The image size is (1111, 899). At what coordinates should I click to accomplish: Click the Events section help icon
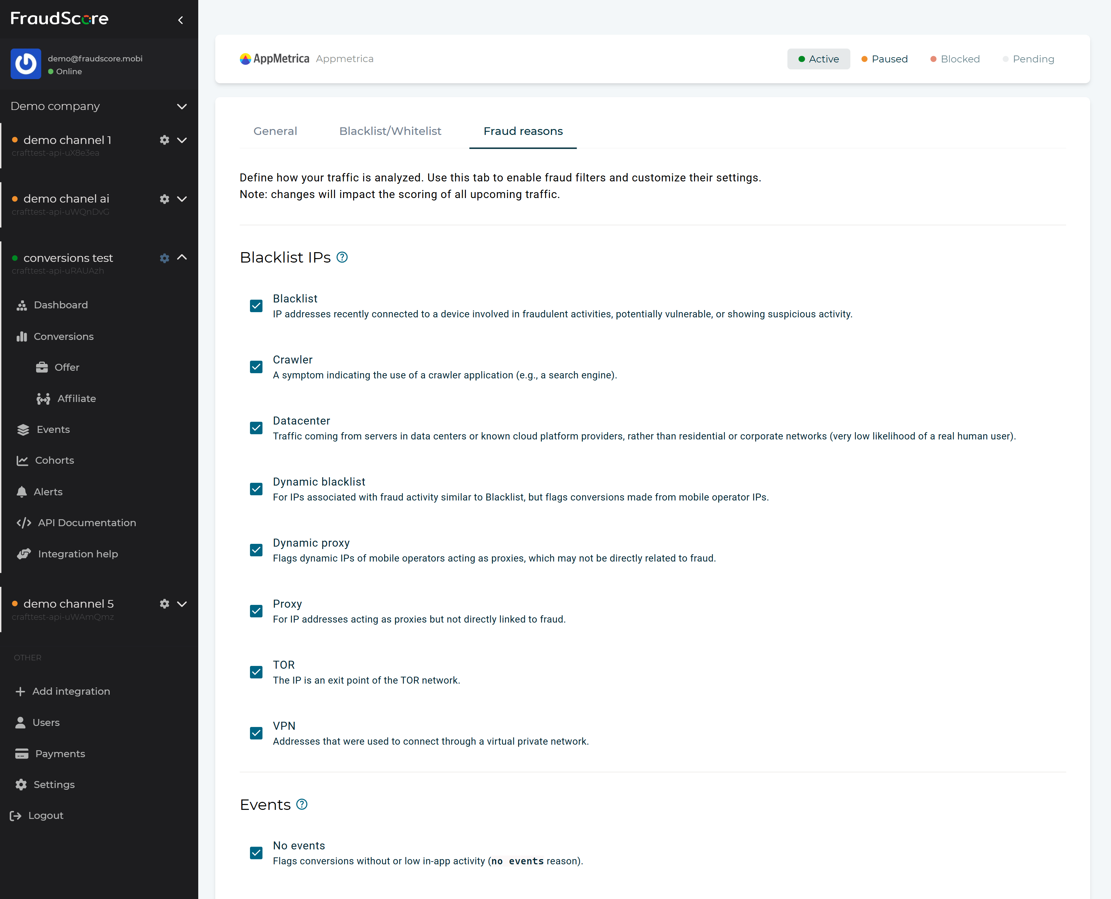pos(302,804)
